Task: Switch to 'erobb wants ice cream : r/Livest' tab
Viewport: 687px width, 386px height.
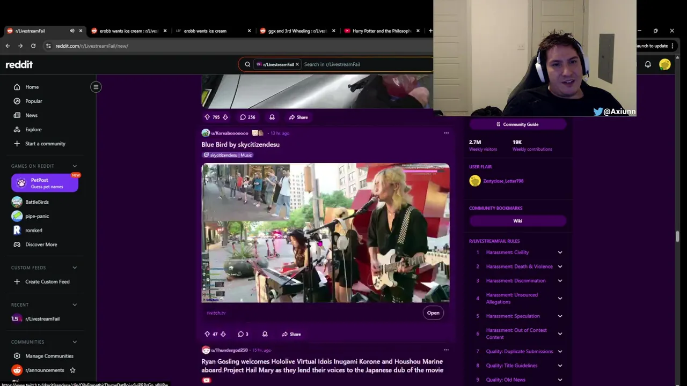Action: coord(129,31)
